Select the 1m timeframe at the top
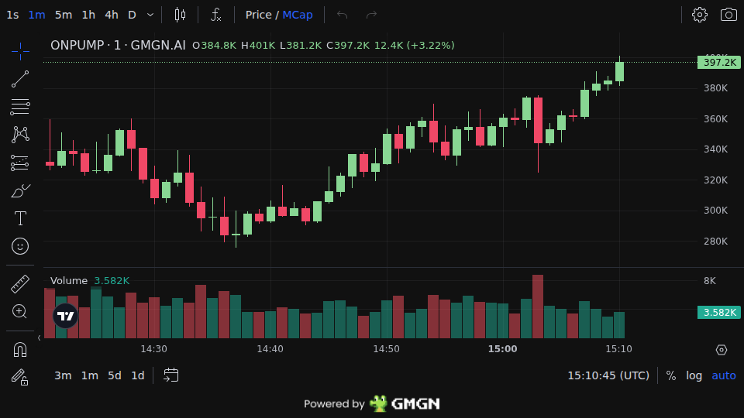Screen dimensions: 744x418 coord(36,15)
